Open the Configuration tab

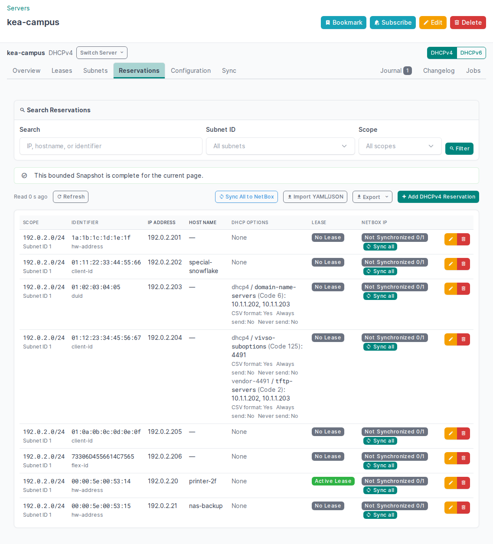pos(191,71)
